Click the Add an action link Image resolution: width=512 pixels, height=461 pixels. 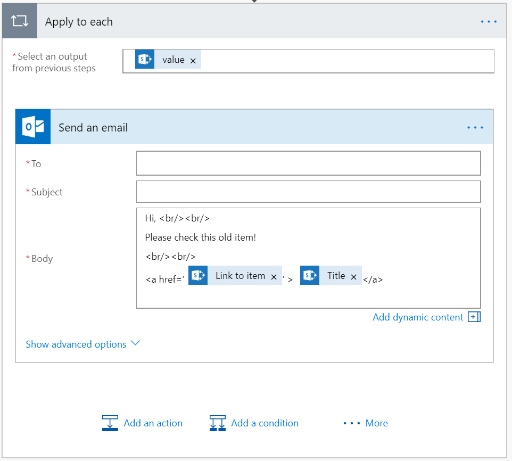[153, 423]
